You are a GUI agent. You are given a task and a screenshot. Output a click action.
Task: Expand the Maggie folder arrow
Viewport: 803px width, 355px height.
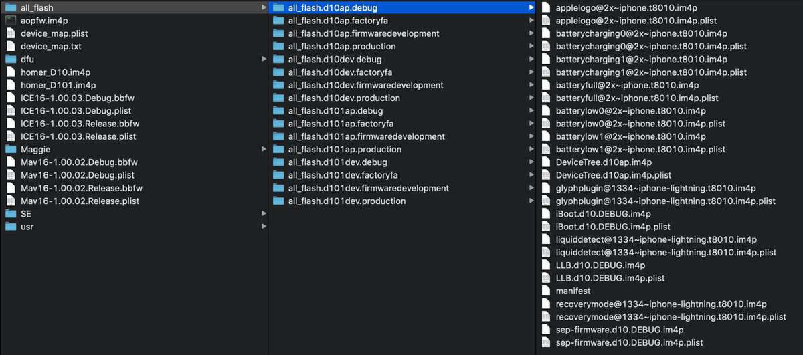[262, 149]
